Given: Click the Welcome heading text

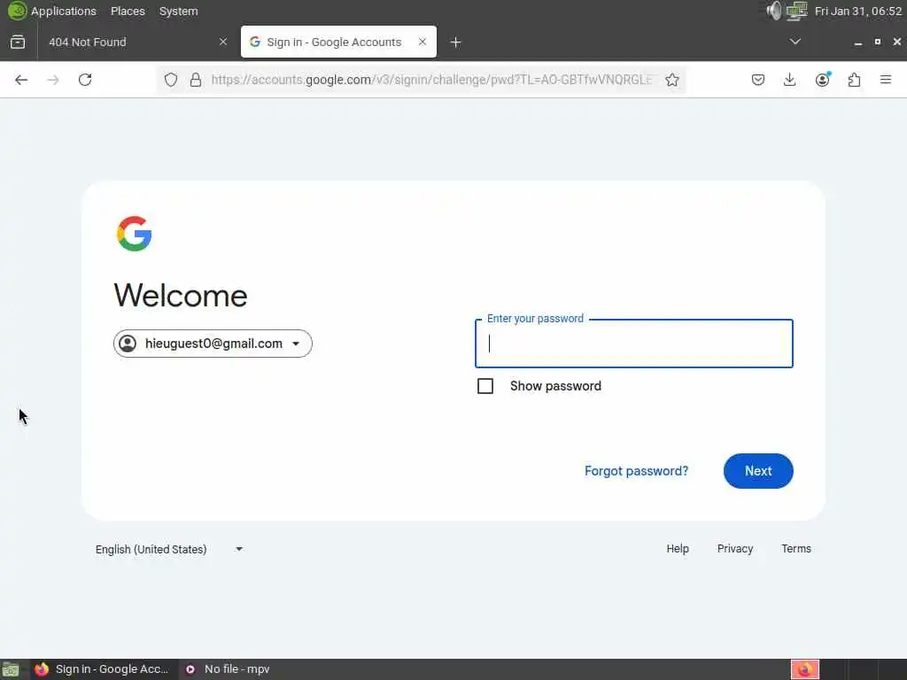Looking at the screenshot, I should [181, 296].
